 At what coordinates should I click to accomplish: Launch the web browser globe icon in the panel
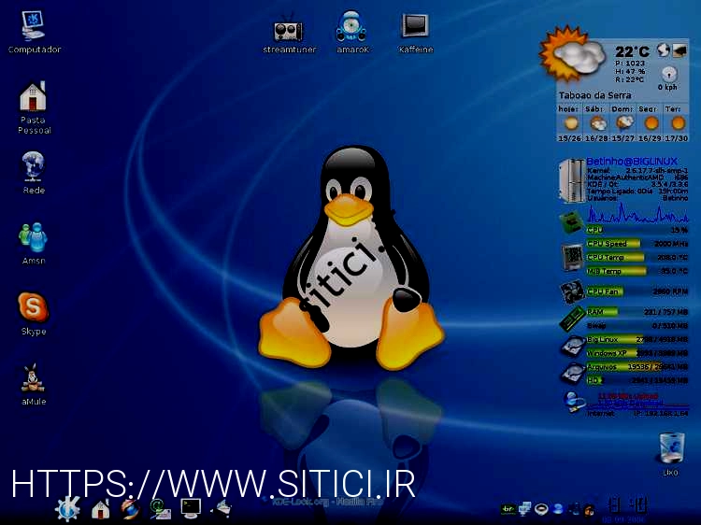coord(130,508)
